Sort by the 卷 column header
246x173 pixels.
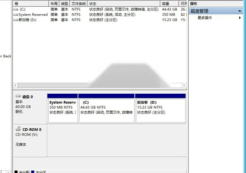tap(31, 4)
